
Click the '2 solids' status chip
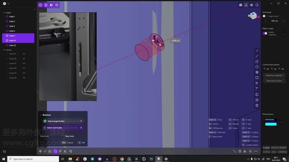(266, 148)
